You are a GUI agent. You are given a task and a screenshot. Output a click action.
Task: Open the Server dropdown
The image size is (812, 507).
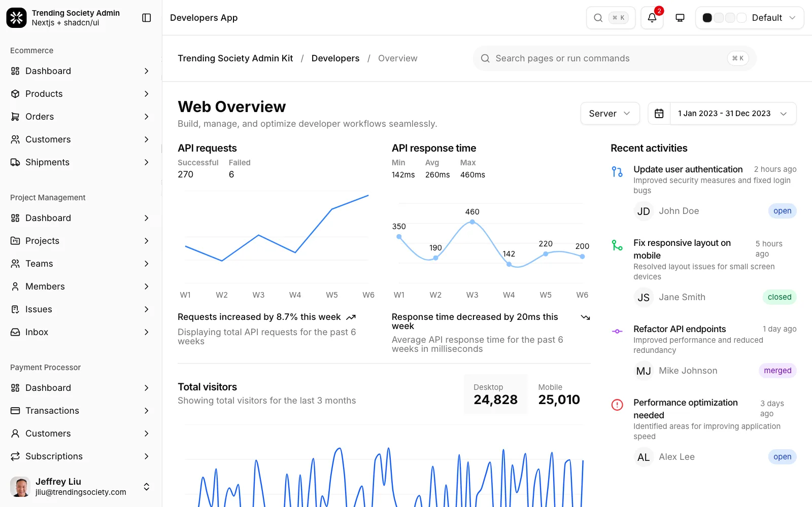pyautogui.click(x=610, y=114)
